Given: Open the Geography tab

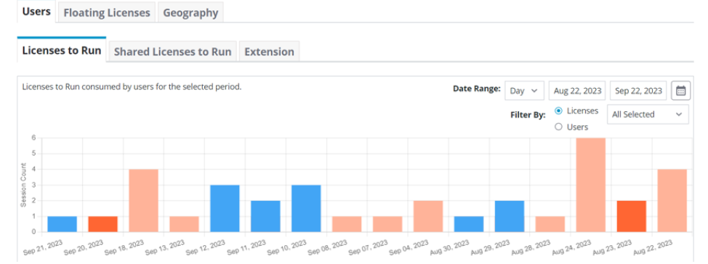Looking at the screenshot, I should click(x=190, y=12).
